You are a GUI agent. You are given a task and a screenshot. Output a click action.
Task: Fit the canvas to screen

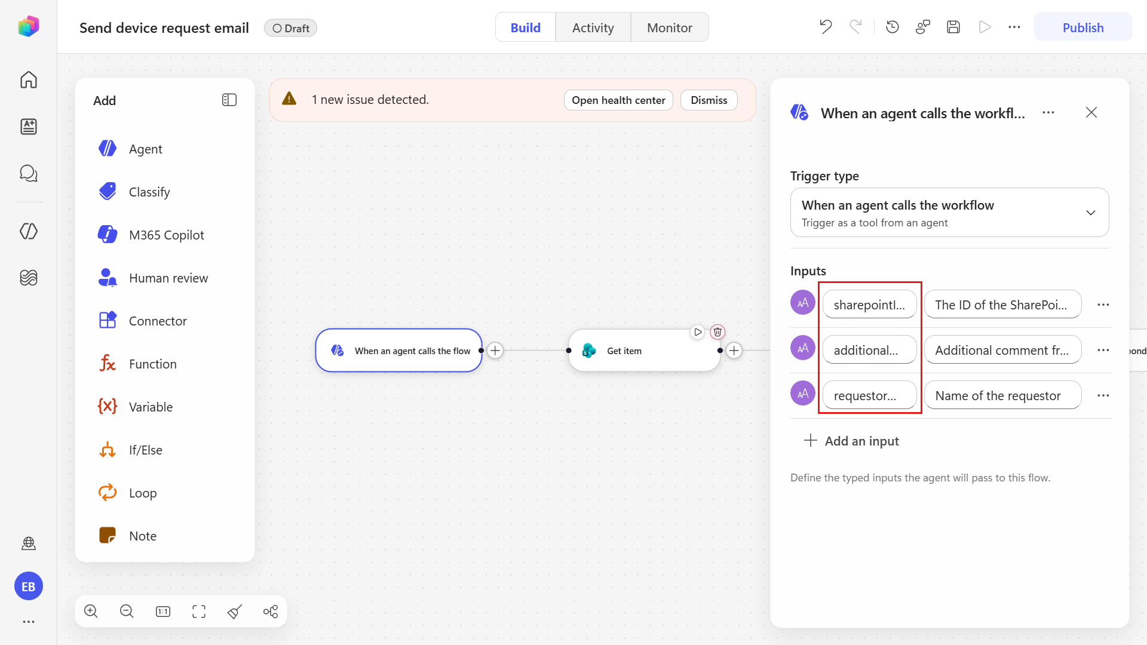(x=199, y=611)
